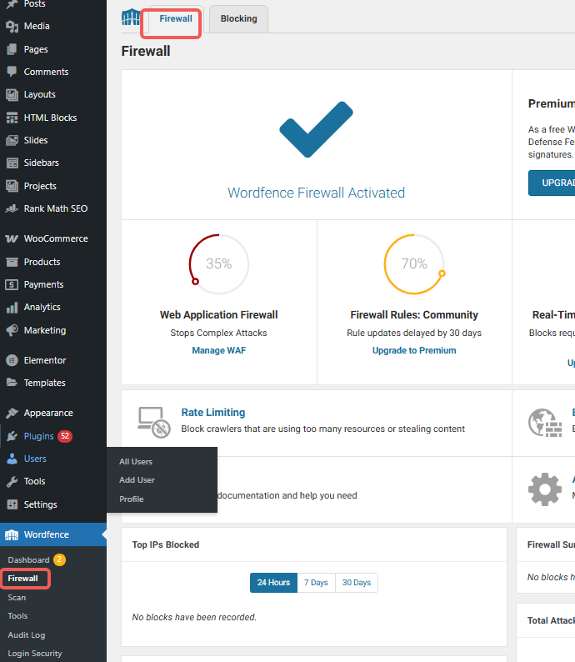The height and width of the screenshot is (662, 575).
Task: Choose All Users from Users flyout
Action: click(136, 461)
